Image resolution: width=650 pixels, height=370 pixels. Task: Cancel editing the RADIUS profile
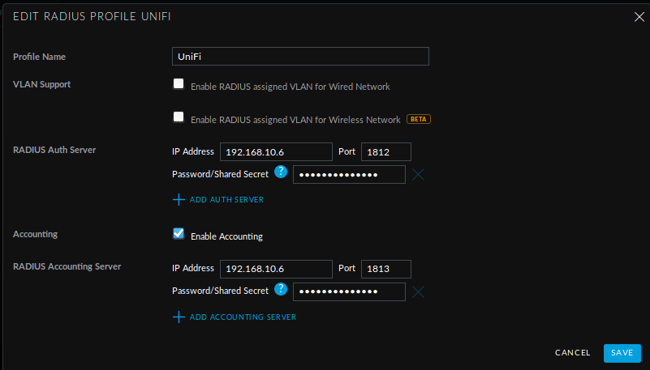(572, 353)
